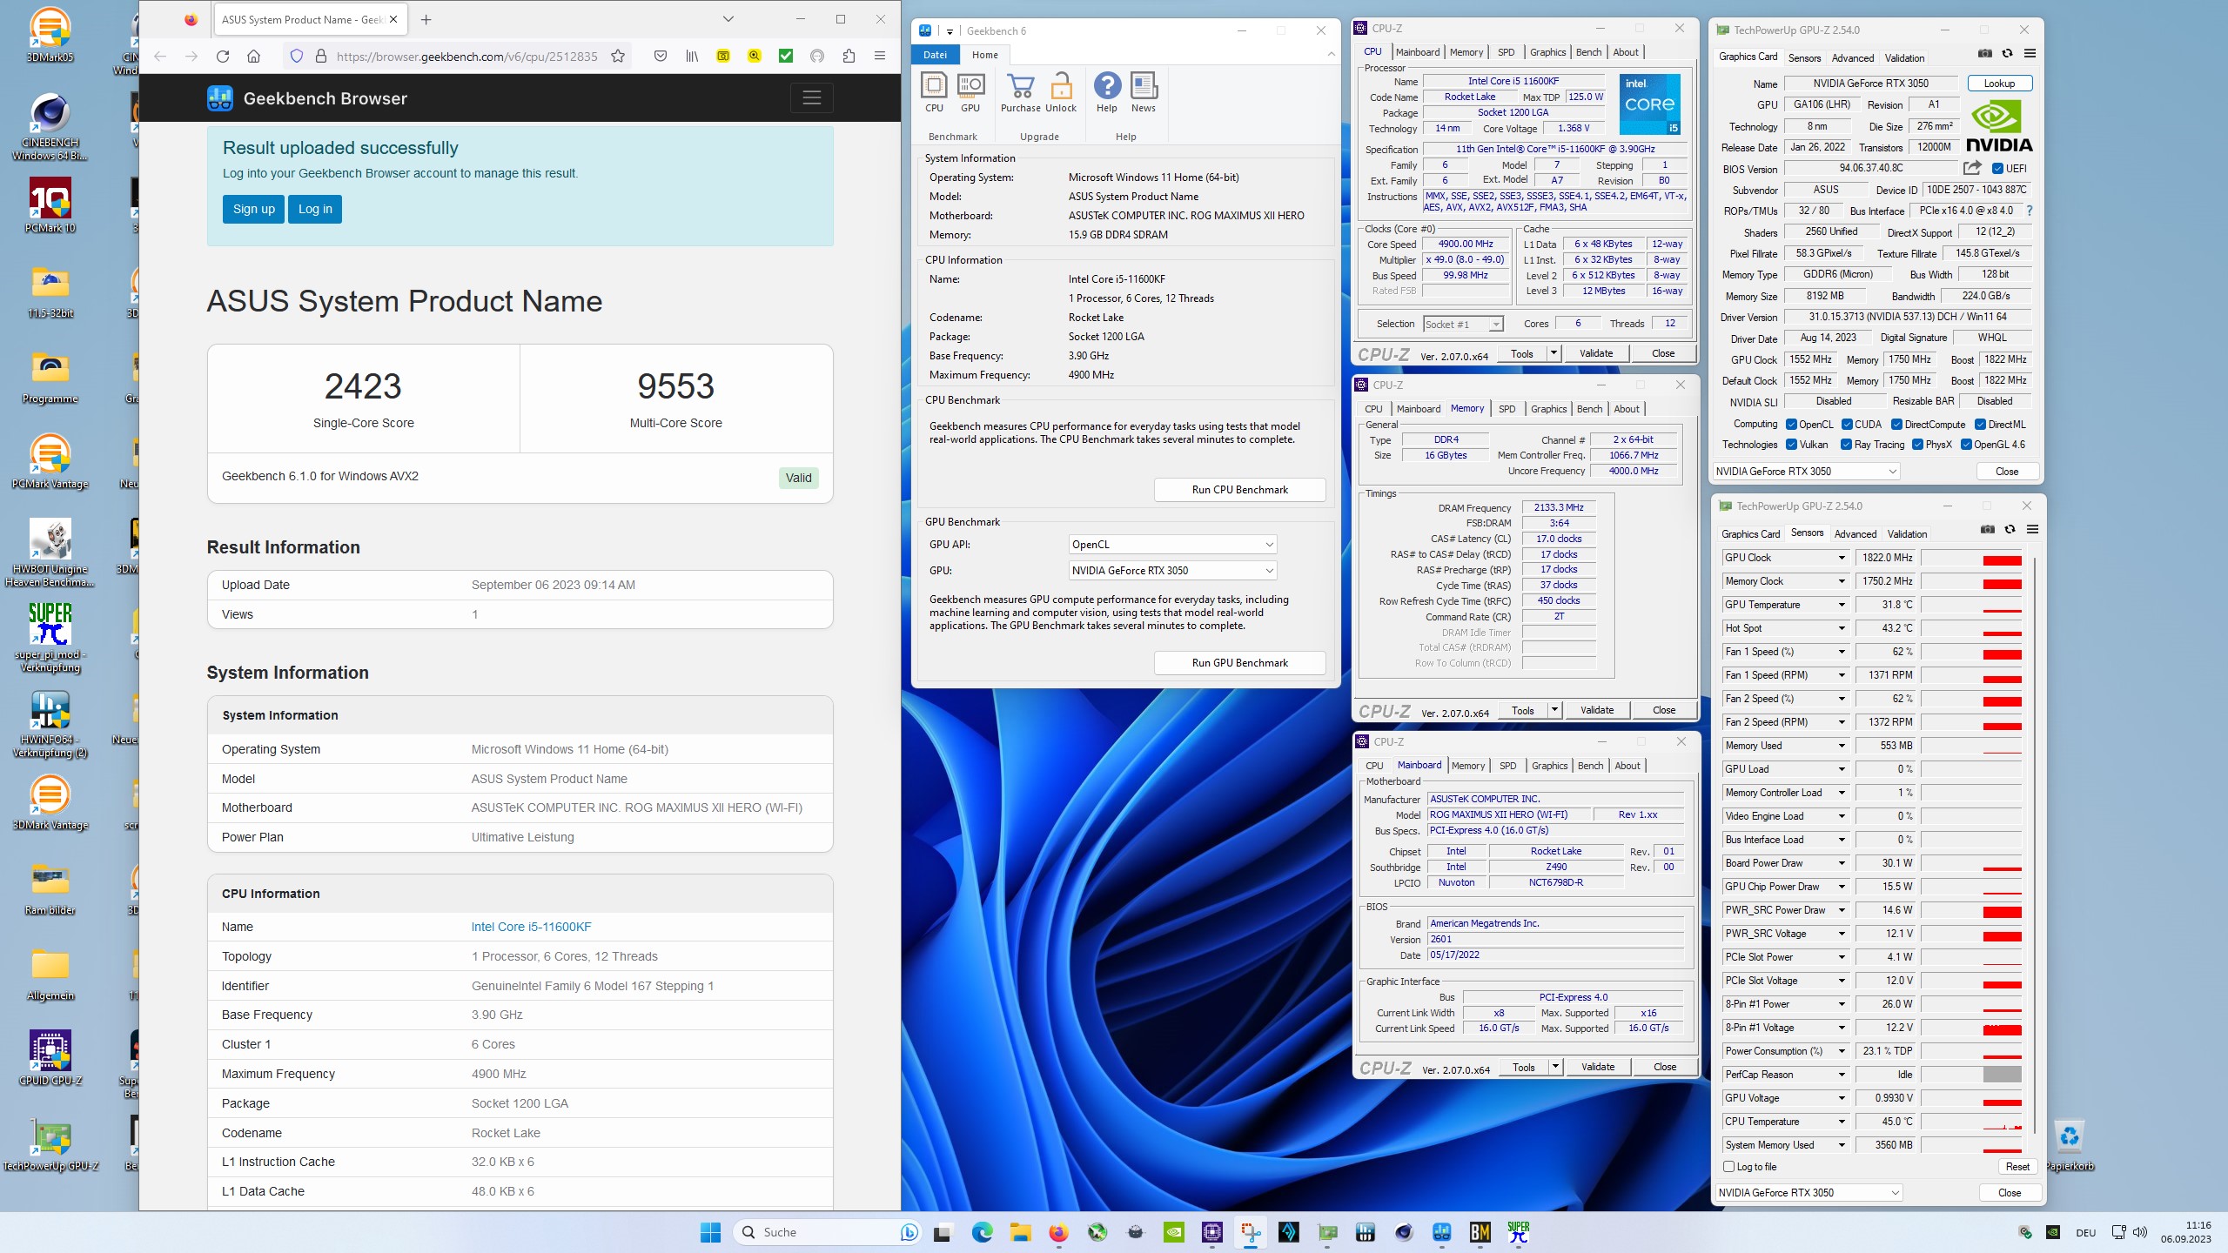This screenshot has height=1253, width=2228.
Task: Open hamburger menu in GPU-Z Graphics Card window
Action: coord(2030,53)
